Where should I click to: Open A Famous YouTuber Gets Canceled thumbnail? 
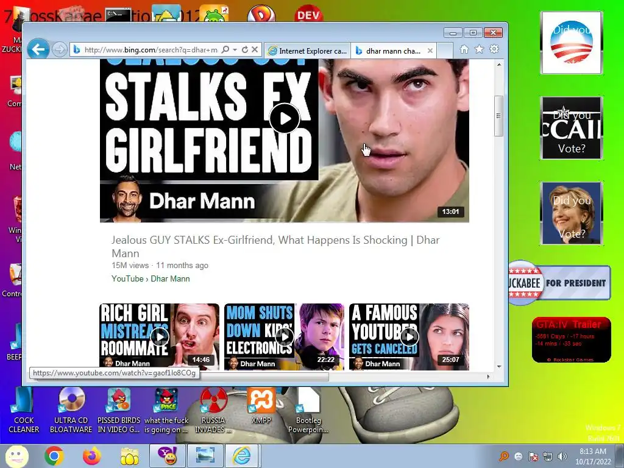tap(409, 336)
